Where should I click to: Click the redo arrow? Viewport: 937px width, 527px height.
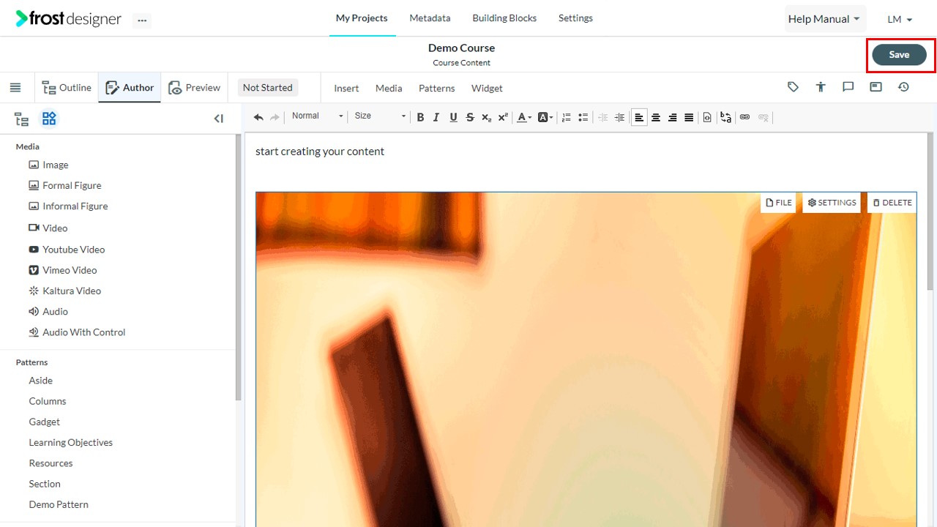click(x=275, y=117)
